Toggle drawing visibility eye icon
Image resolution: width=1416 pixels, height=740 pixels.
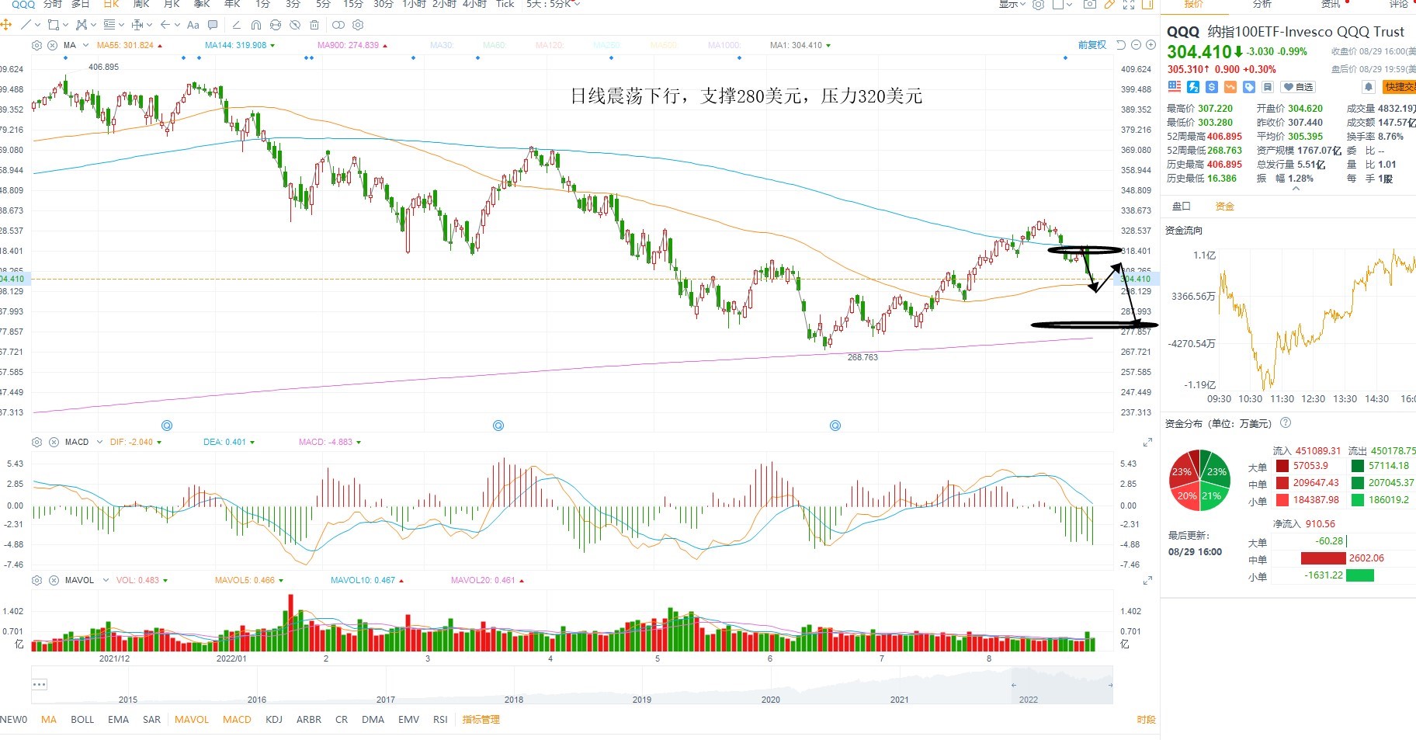[295, 25]
